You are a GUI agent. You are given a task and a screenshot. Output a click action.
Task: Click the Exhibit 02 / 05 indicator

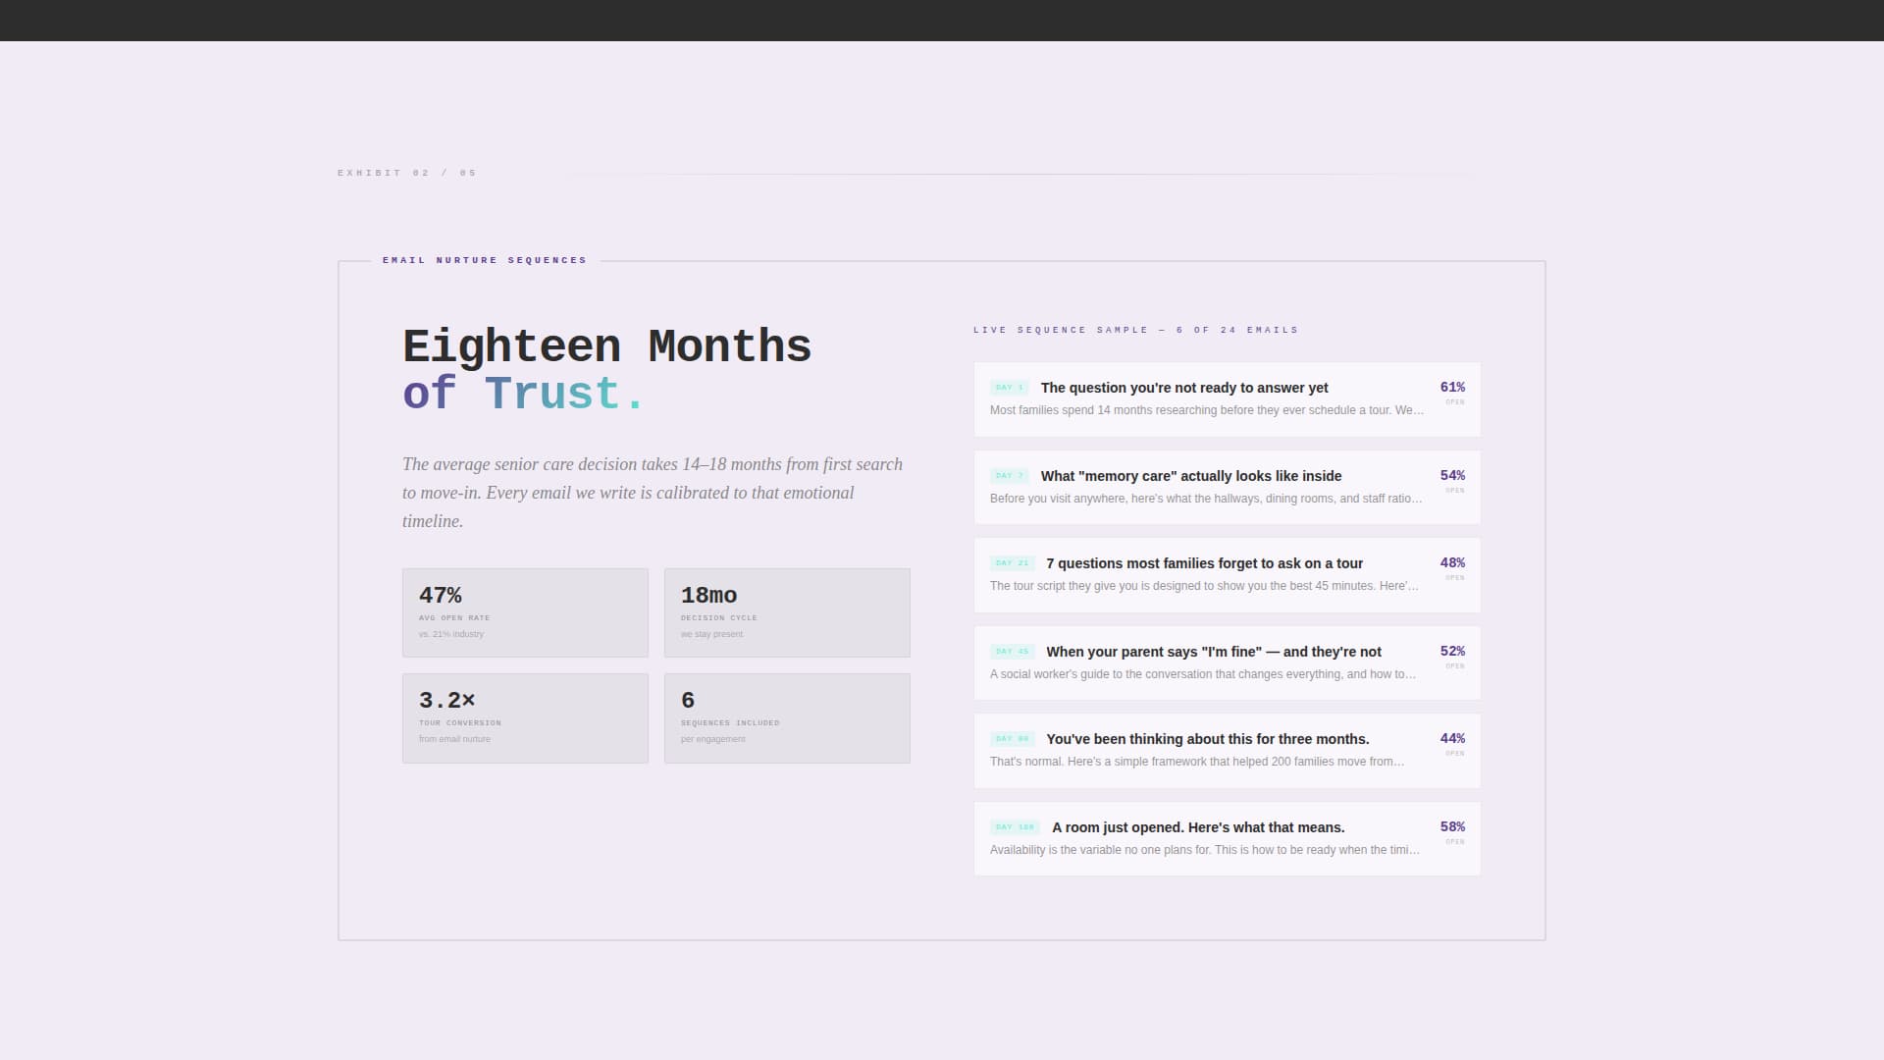(x=407, y=173)
